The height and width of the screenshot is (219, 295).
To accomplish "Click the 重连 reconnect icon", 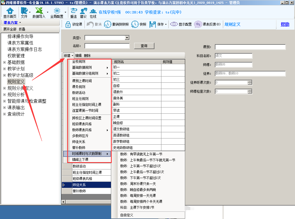I will 73,11.
